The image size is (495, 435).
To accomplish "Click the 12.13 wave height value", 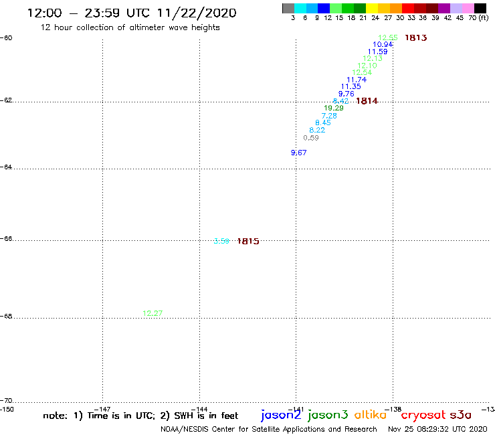I will coord(373,58).
